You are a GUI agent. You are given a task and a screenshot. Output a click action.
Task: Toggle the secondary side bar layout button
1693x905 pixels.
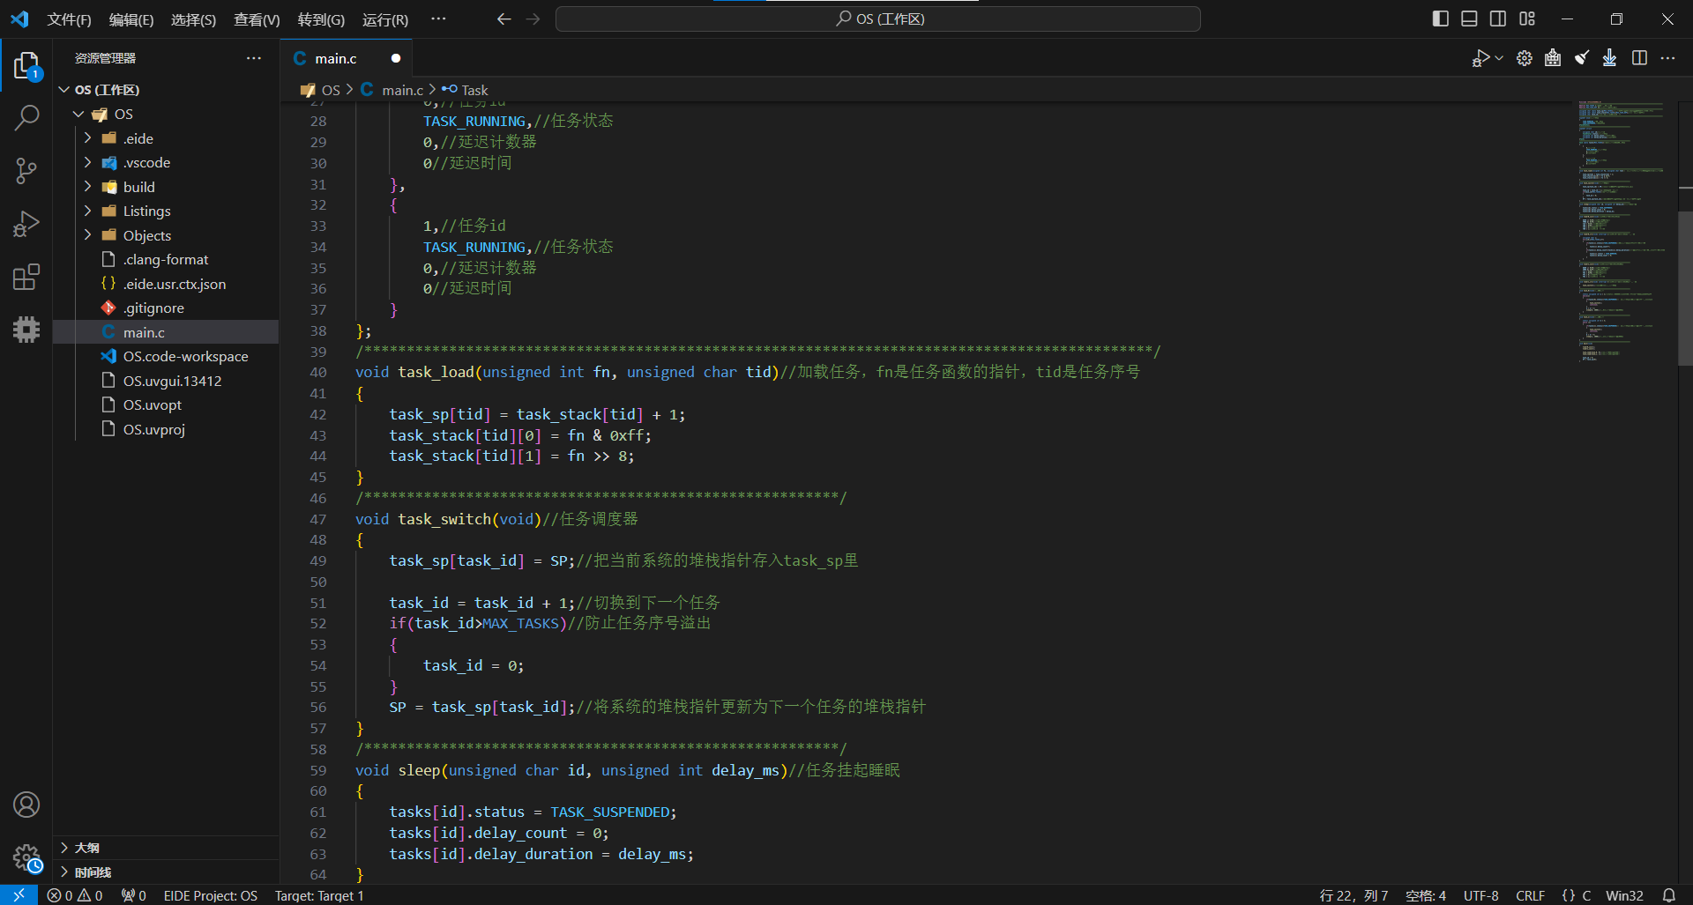[x=1498, y=19]
